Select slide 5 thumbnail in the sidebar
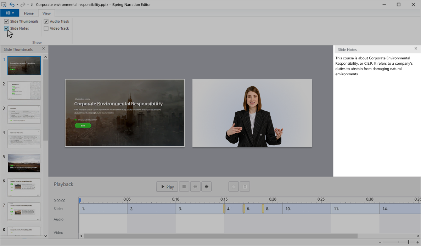Viewport: 421px width, 246px height. click(x=24, y=163)
